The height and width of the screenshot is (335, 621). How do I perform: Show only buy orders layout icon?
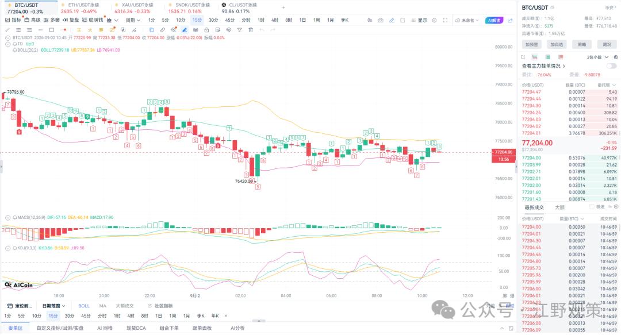(548, 57)
